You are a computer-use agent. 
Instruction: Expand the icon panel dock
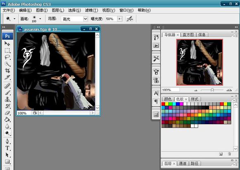click(158, 27)
